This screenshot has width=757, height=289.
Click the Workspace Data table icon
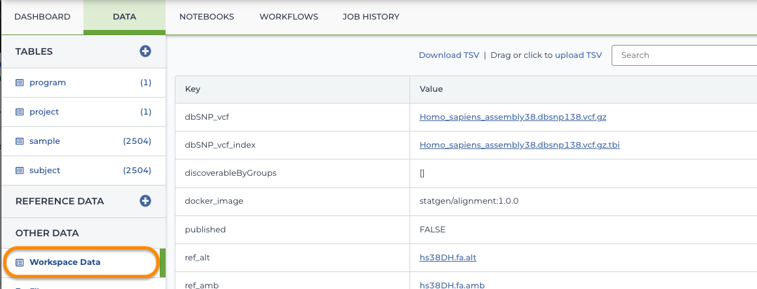[20, 262]
